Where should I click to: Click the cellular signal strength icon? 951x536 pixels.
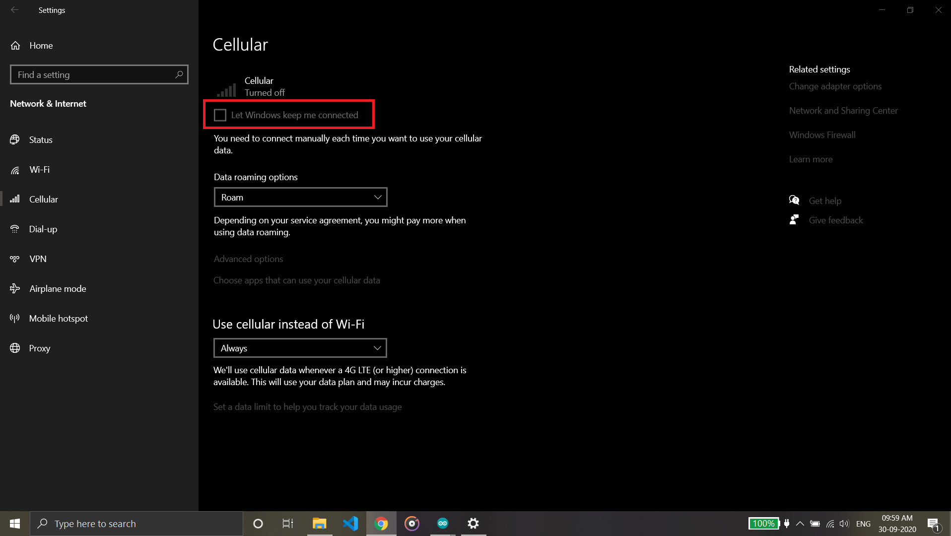click(226, 89)
